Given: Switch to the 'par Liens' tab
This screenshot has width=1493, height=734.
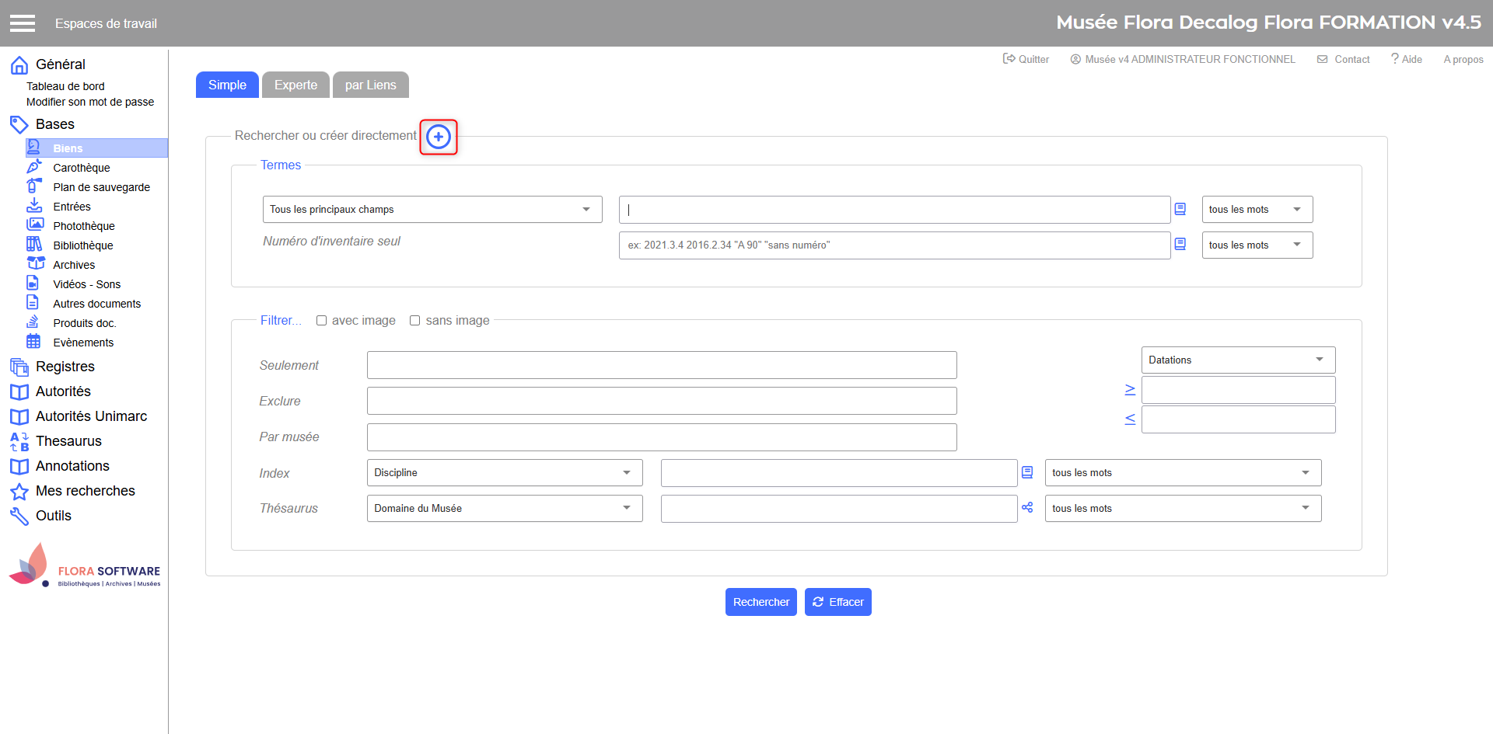Looking at the screenshot, I should [x=370, y=85].
